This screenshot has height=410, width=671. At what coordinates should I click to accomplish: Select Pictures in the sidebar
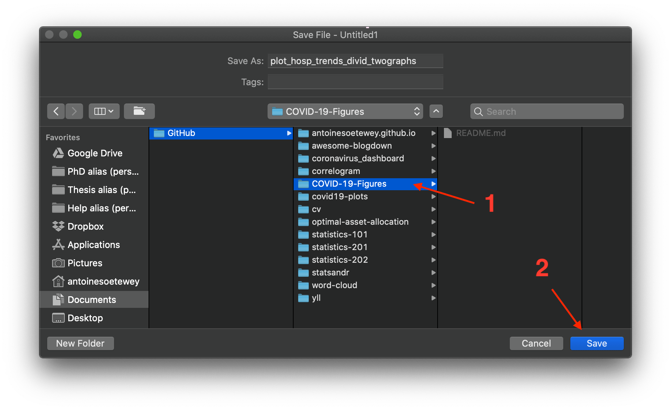(94, 263)
